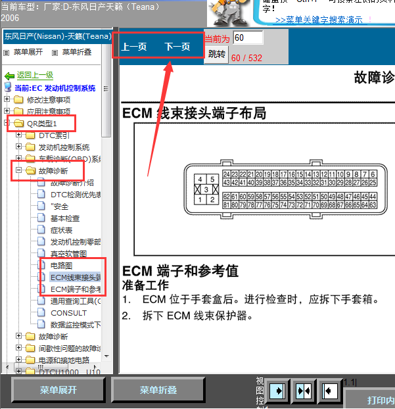The image size is (395, 409).
Task: Go to previous page via 上一页
Action: pyautogui.click(x=134, y=47)
